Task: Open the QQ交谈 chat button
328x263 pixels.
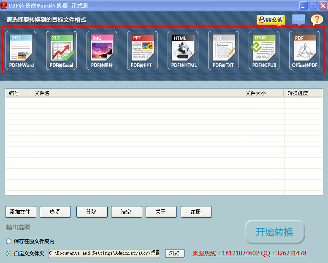Action: click(271, 20)
